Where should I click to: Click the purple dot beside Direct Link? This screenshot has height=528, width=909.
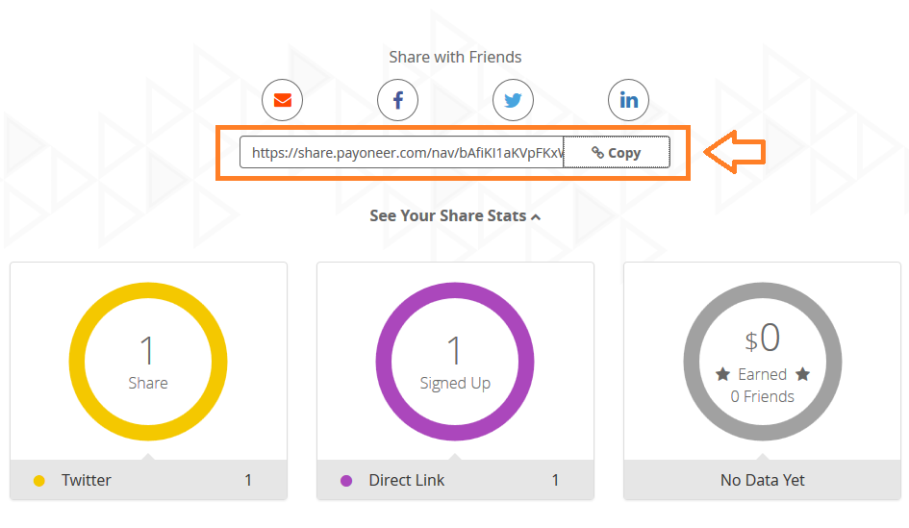pos(346,481)
